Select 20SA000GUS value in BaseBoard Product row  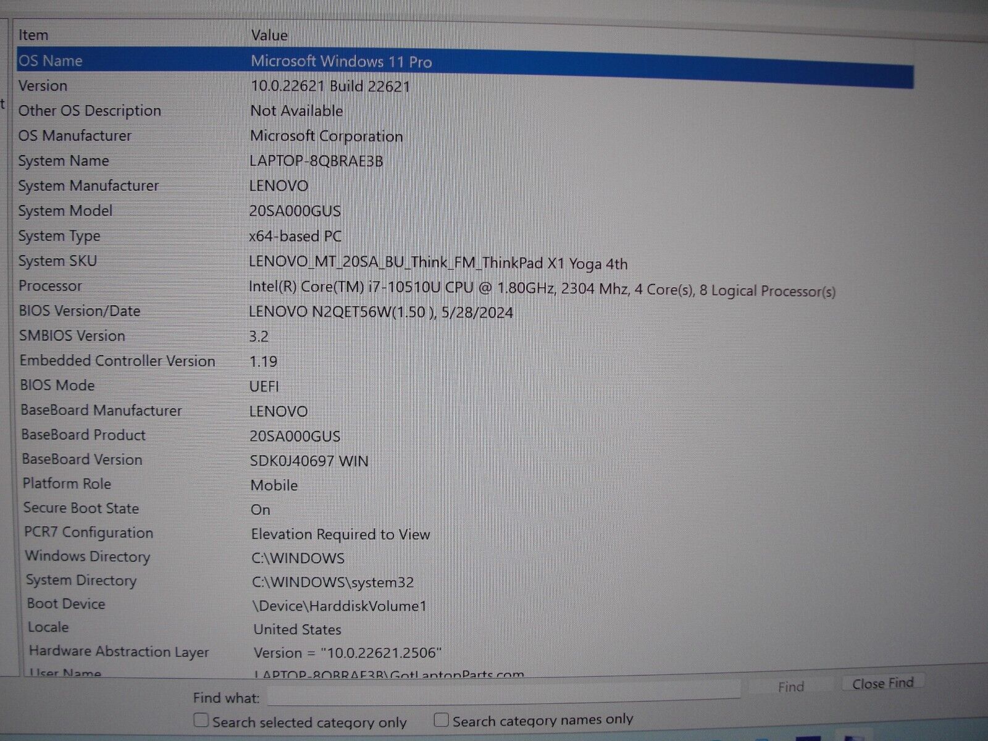pos(295,436)
